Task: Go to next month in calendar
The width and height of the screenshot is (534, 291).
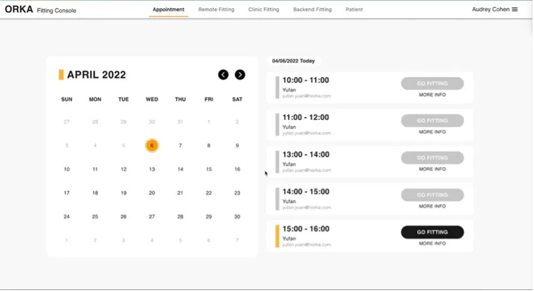Action: (240, 74)
